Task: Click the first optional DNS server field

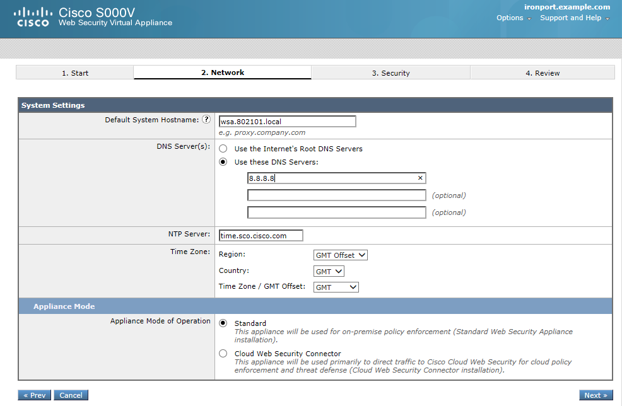Action: [336, 195]
